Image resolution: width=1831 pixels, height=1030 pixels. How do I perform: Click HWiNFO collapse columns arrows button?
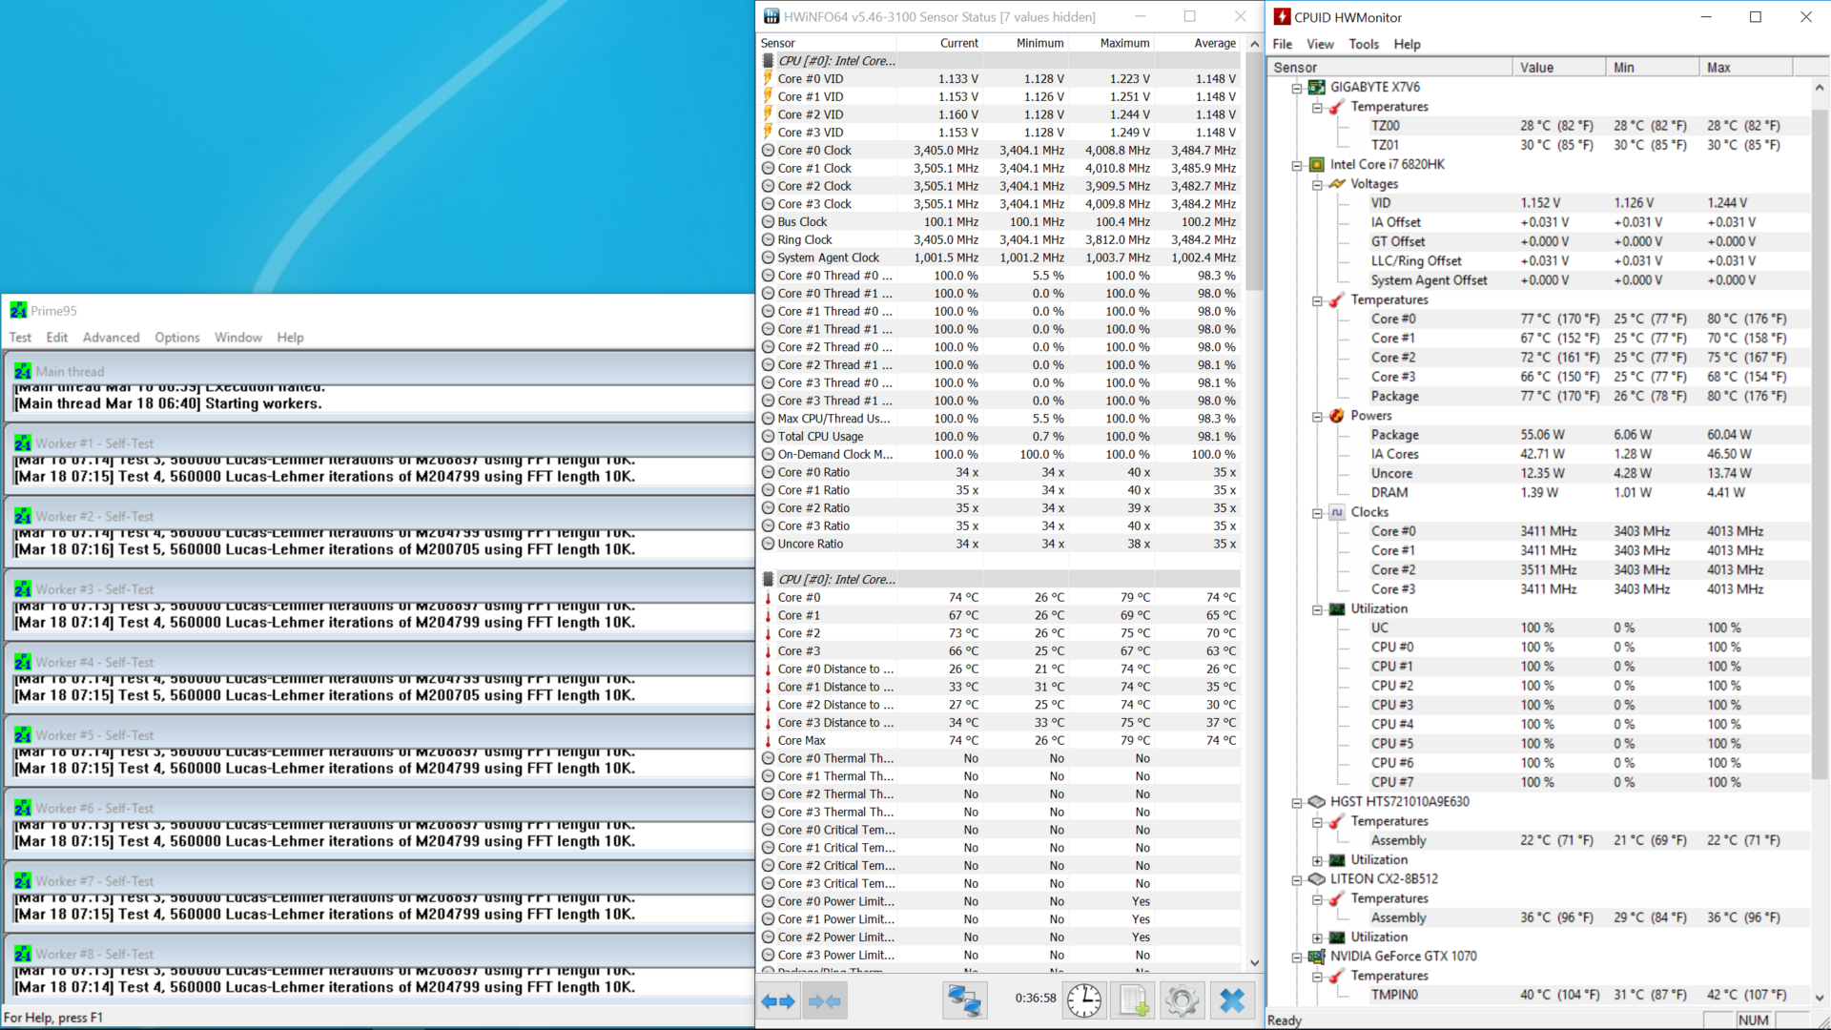[825, 1000]
